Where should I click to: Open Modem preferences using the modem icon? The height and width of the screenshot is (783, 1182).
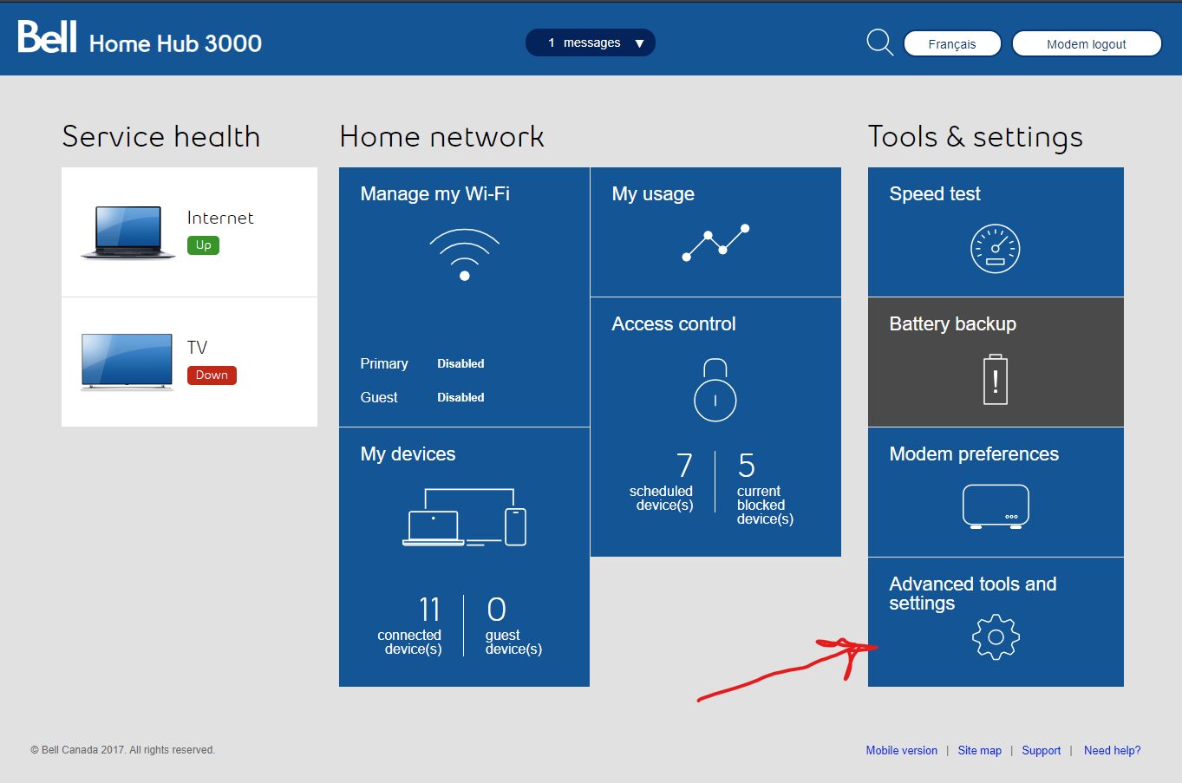[995, 507]
